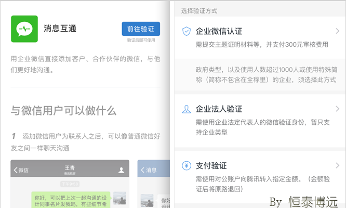Click the shield icon for 企业微信认证
The height and width of the screenshot is (208, 346).
(x=187, y=31)
